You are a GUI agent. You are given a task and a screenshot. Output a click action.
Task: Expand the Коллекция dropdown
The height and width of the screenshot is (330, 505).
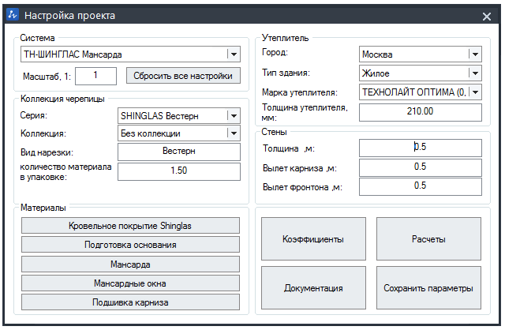pyautogui.click(x=179, y=133)
